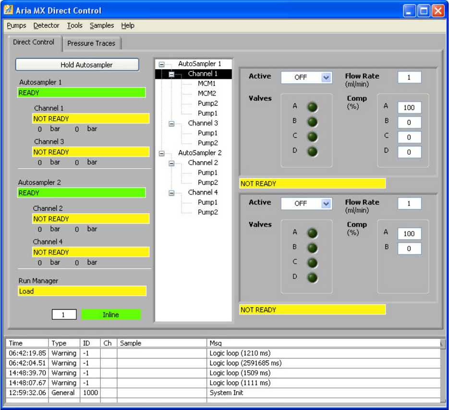Open the Tools menu
The image size is (449, 410).
[74, 25]
